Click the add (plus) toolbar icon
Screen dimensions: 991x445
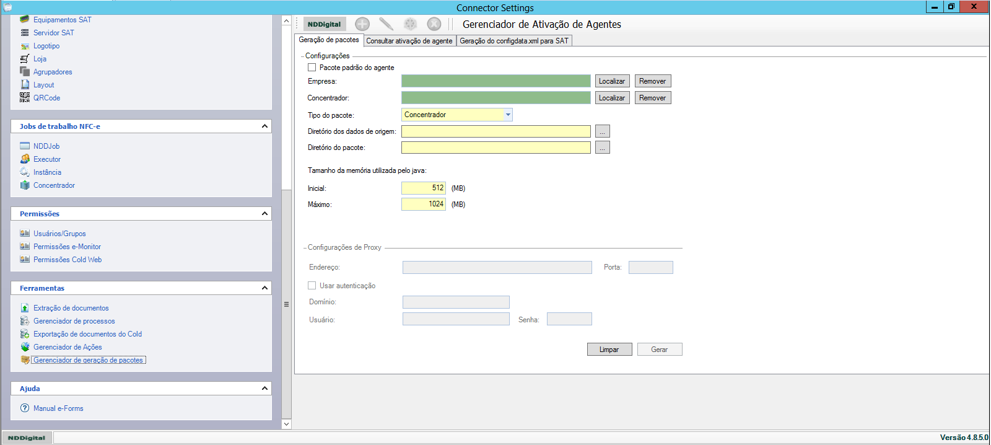(x=362, y=24)
